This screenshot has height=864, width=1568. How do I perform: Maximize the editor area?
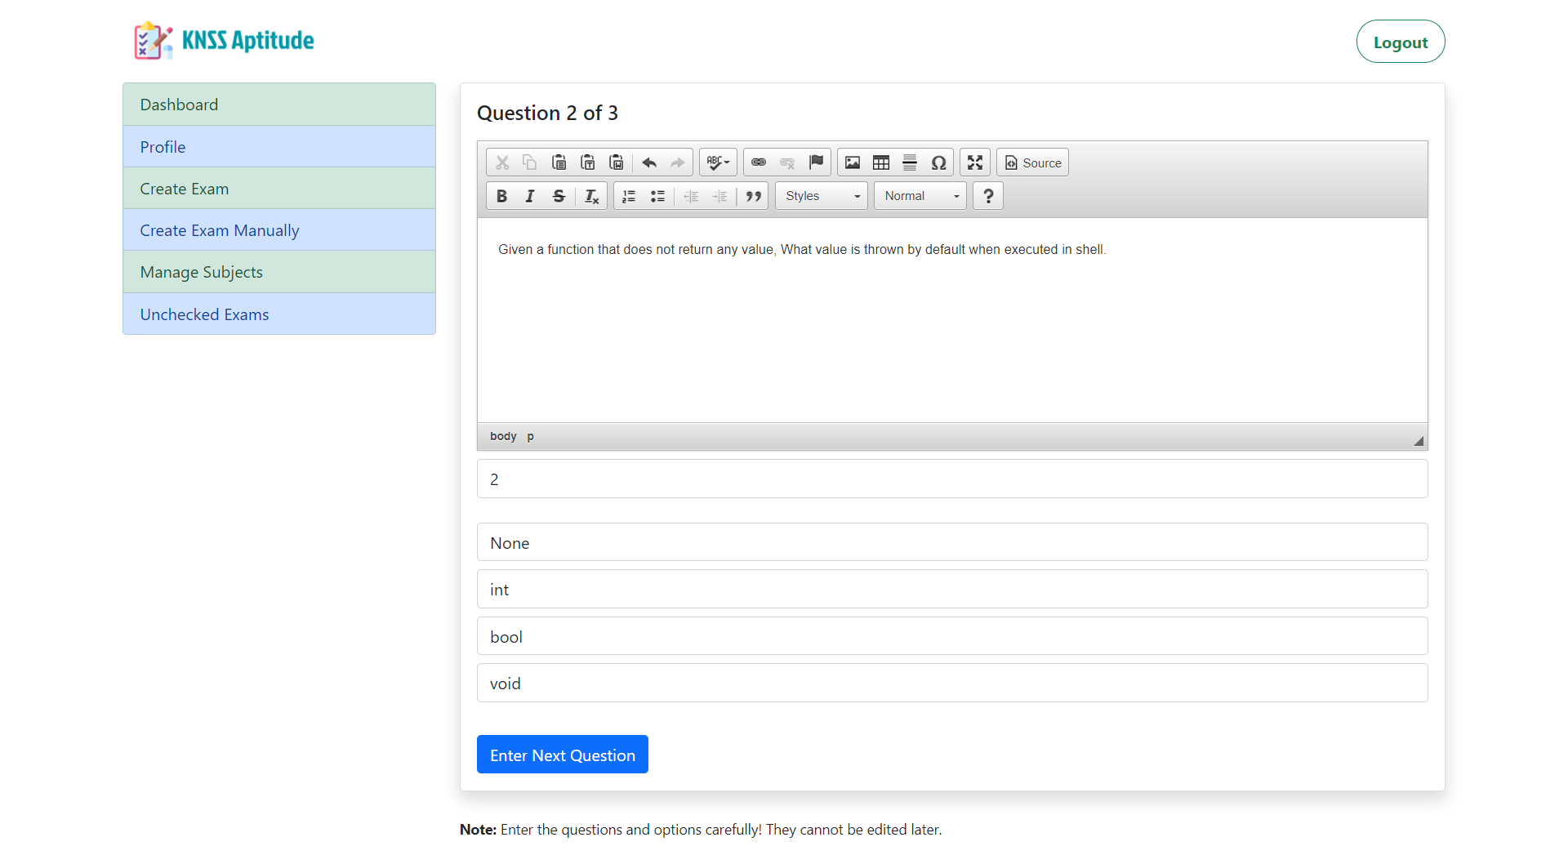point(975,163)
